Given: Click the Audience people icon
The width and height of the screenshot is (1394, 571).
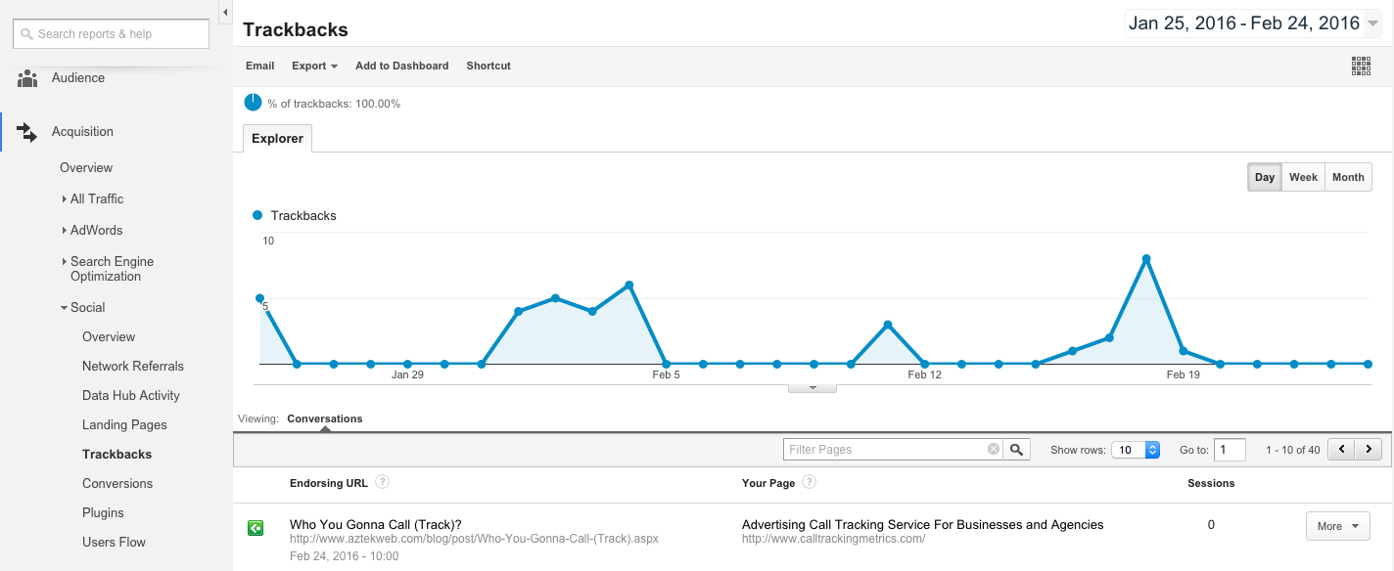Looking at the screenshot, I should (x=26, y=78).
